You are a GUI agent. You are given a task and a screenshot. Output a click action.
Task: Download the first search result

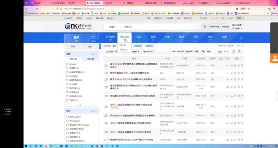(232, 65)
